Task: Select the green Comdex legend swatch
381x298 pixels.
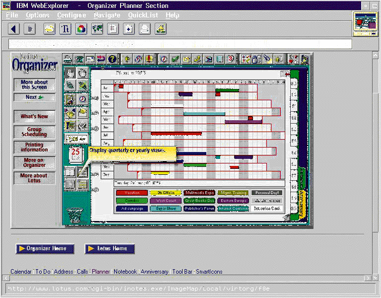Action: click(x=131, y=201)
